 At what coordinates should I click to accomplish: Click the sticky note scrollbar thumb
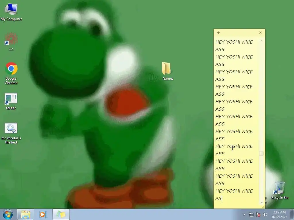click(x=262, y=154)
